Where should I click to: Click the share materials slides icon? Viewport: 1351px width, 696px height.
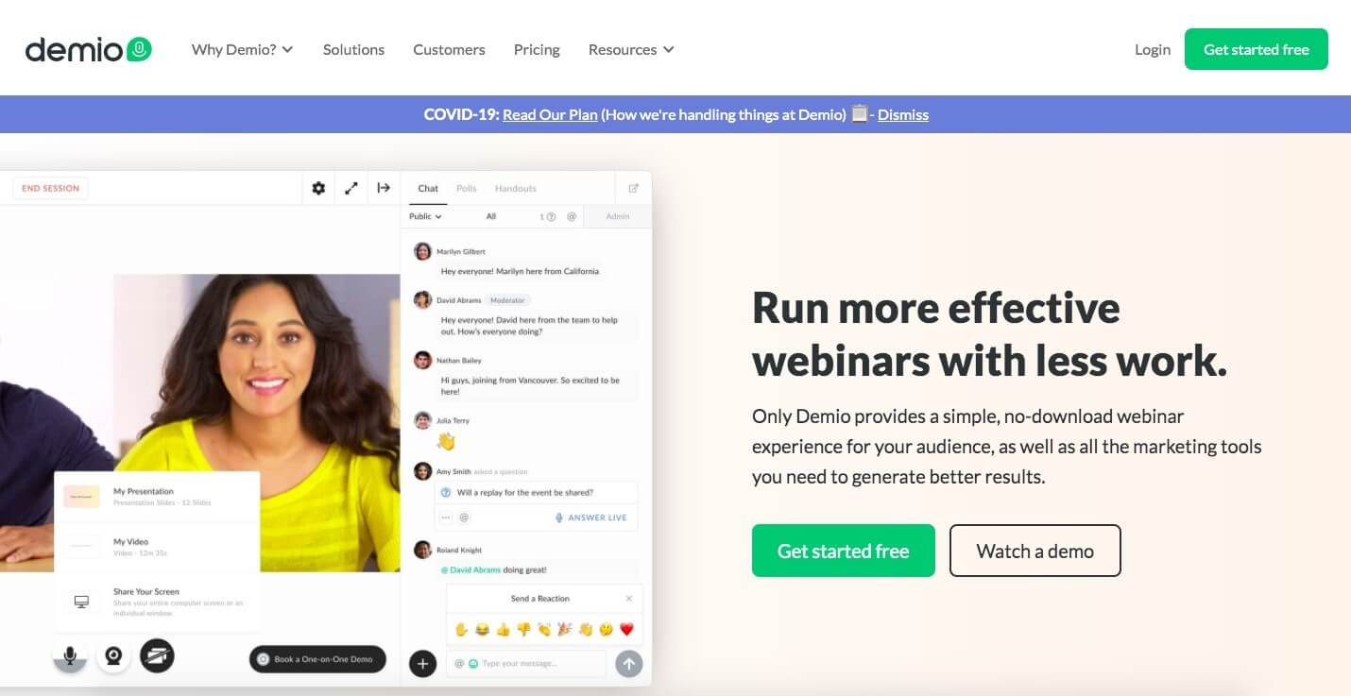[x=157, y=655]
